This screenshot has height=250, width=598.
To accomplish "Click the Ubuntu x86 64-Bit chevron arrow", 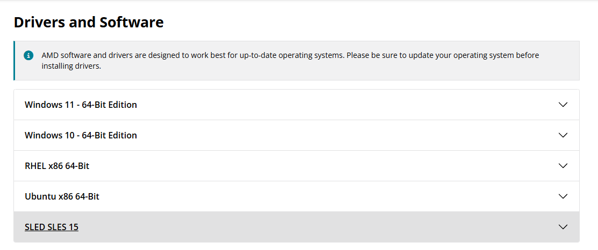I will click(563, 196).
